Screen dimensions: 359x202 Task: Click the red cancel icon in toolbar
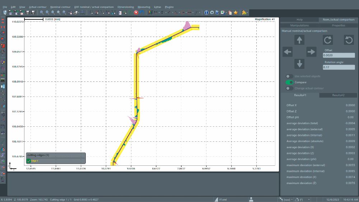(x=136, y=13)
